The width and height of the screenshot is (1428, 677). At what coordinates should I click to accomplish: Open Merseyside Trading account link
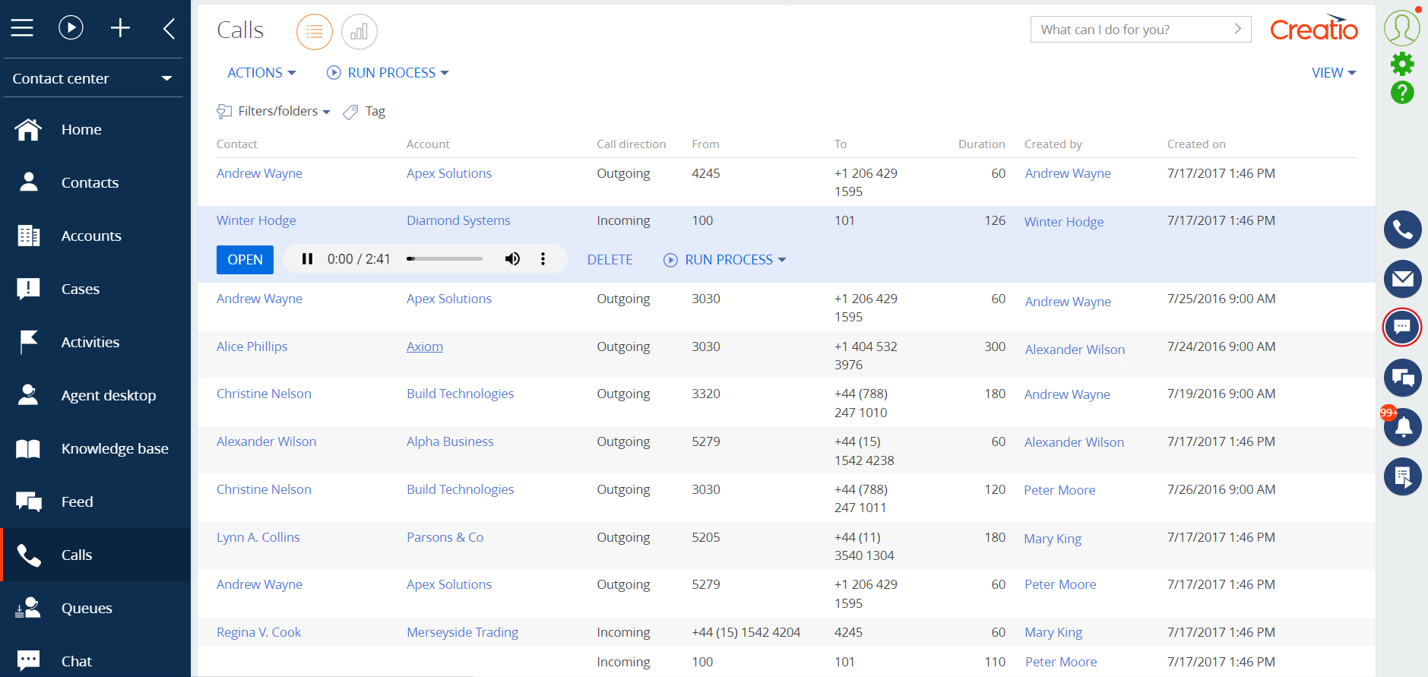tap(462, 632)
